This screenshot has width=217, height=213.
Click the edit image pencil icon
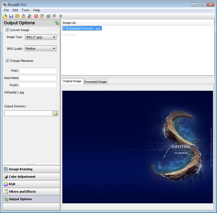pos(42,16)
